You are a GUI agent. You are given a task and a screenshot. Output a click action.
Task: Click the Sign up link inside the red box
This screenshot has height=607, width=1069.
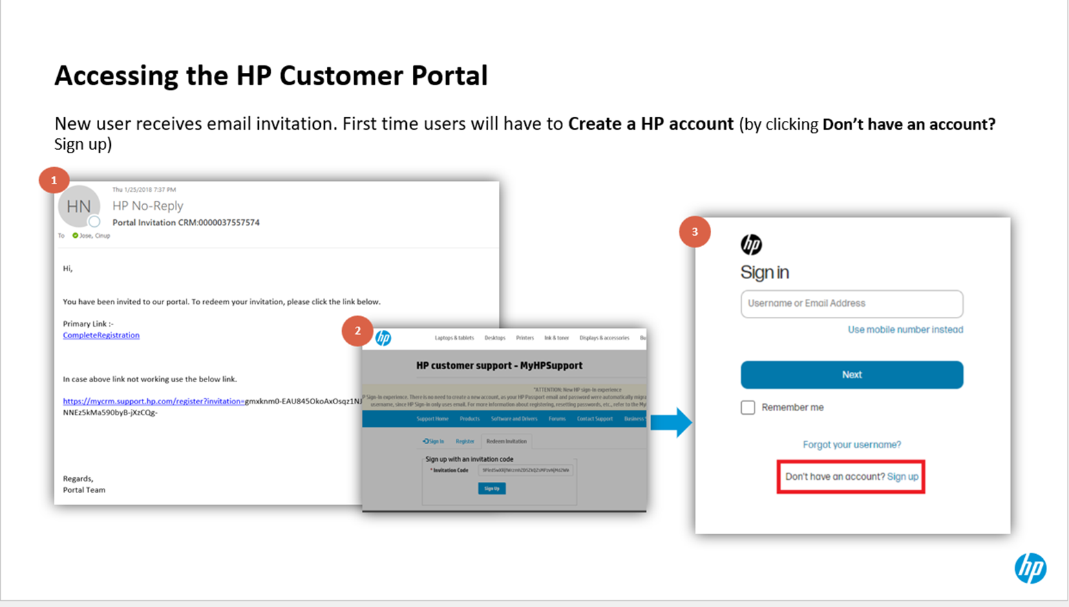tap(902, 476)
